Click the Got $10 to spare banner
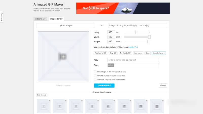 click(x=123, y=8)
